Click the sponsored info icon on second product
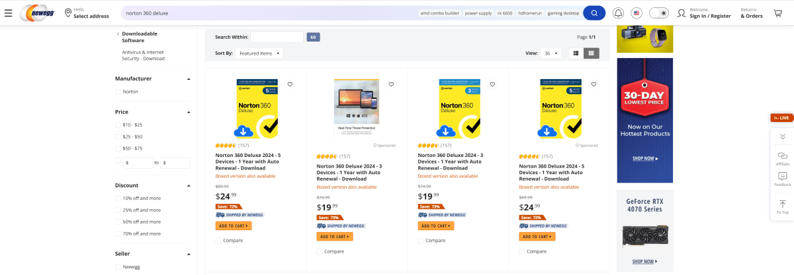Viewport: 794px width, 275px height. pos(375,145)
